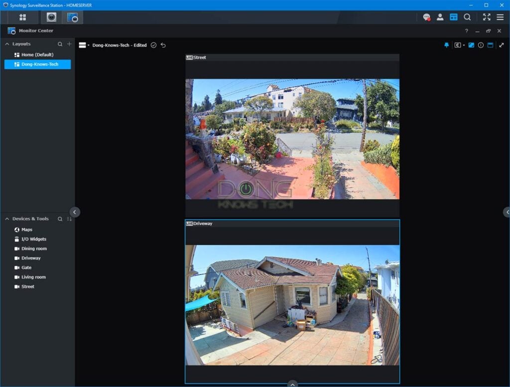Restore the Monitor Center inner window
The image size is (510, 387).
tap(488, 31)
